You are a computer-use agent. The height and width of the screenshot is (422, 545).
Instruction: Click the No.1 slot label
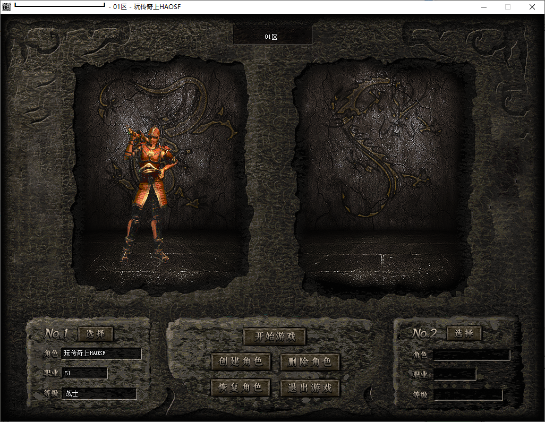tap(56, 333)
